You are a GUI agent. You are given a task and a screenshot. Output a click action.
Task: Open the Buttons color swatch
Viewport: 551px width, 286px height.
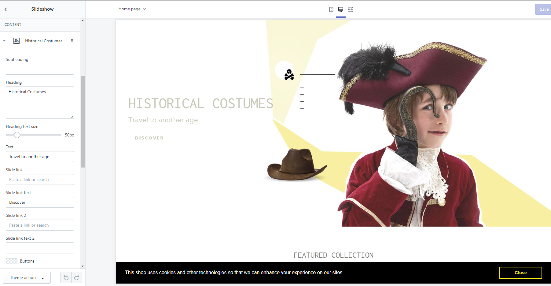point(12,261)
